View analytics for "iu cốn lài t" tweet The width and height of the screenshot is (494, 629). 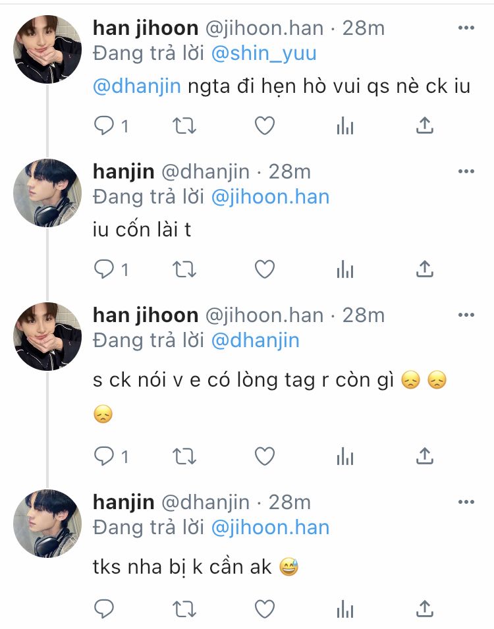coord(345,269)
